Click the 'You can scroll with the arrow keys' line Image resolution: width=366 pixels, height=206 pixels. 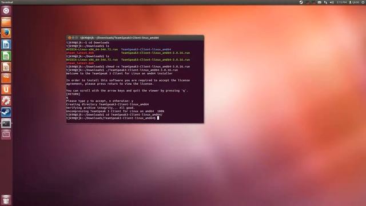point(127,90)
